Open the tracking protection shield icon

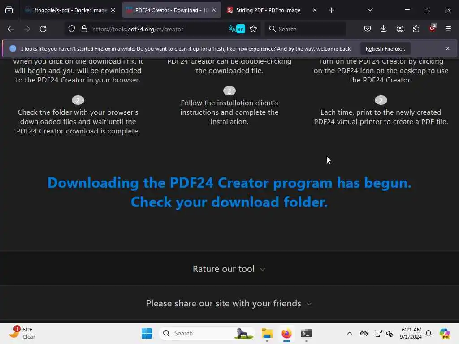click(x=72, y=29)
